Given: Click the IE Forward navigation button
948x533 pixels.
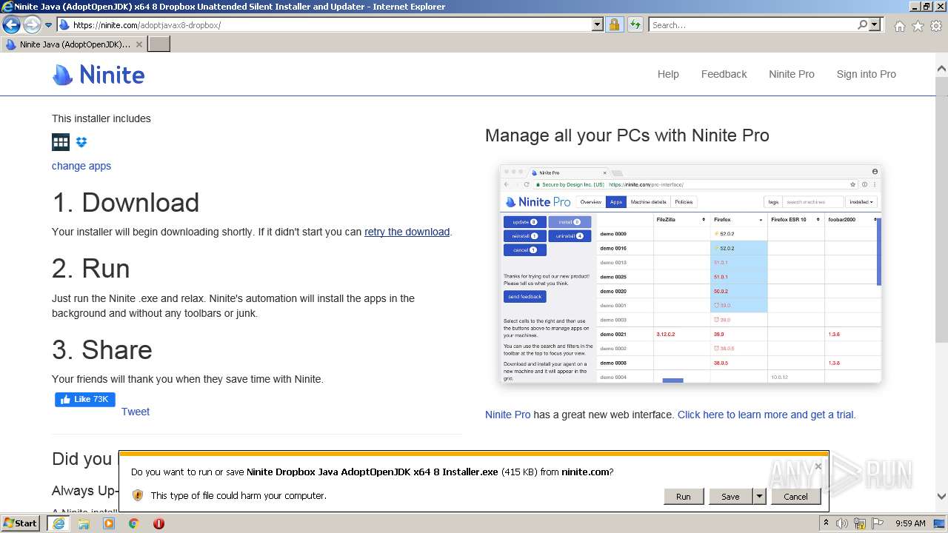Looking at the screenshot, I should pyautogui.click(x=32, y=24).
